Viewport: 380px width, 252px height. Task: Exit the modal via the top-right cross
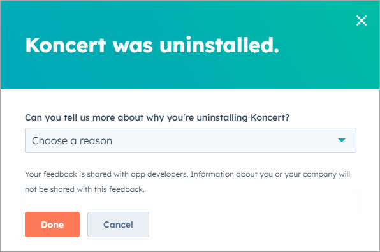(x=362, y=20)
